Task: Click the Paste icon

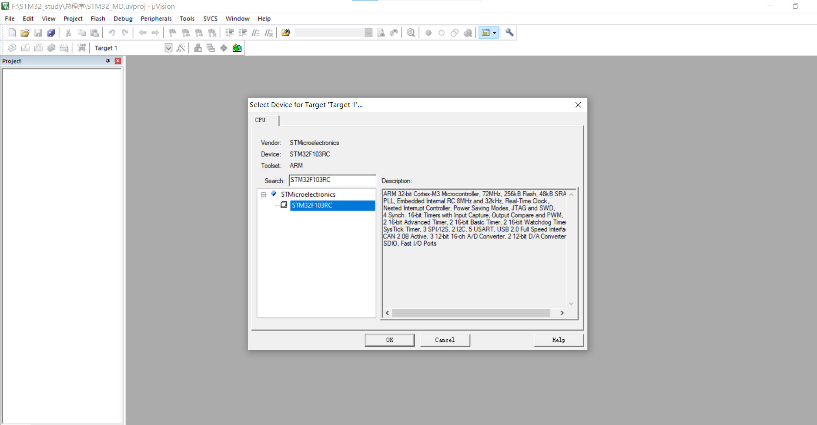Action: [x=94, y=33]
